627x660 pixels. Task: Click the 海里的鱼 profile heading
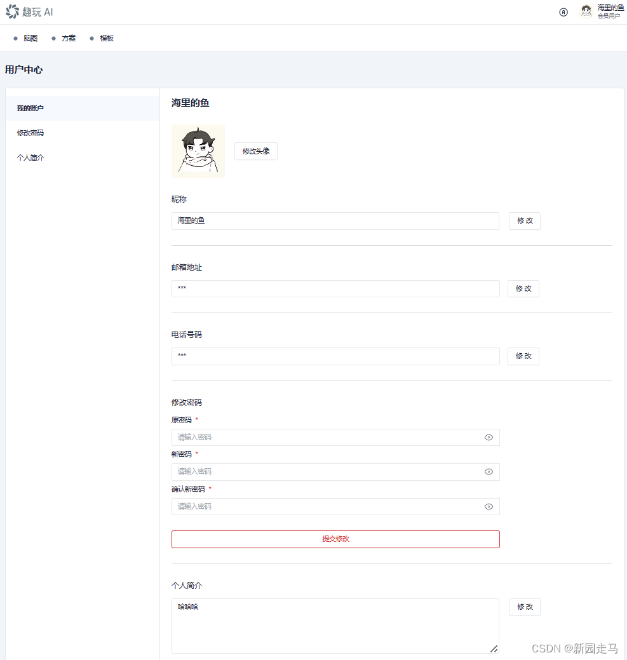click(190, 103)
